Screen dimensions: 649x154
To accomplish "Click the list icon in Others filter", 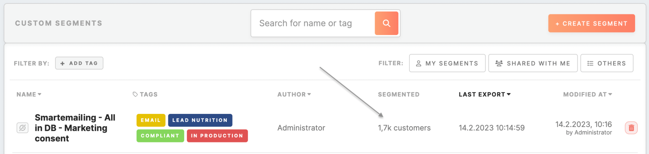I will coord(590,63).
